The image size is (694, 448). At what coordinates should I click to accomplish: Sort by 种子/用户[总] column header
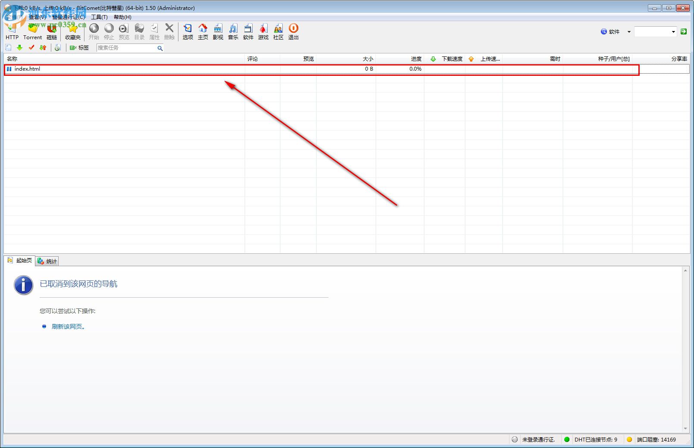[597, 59]
